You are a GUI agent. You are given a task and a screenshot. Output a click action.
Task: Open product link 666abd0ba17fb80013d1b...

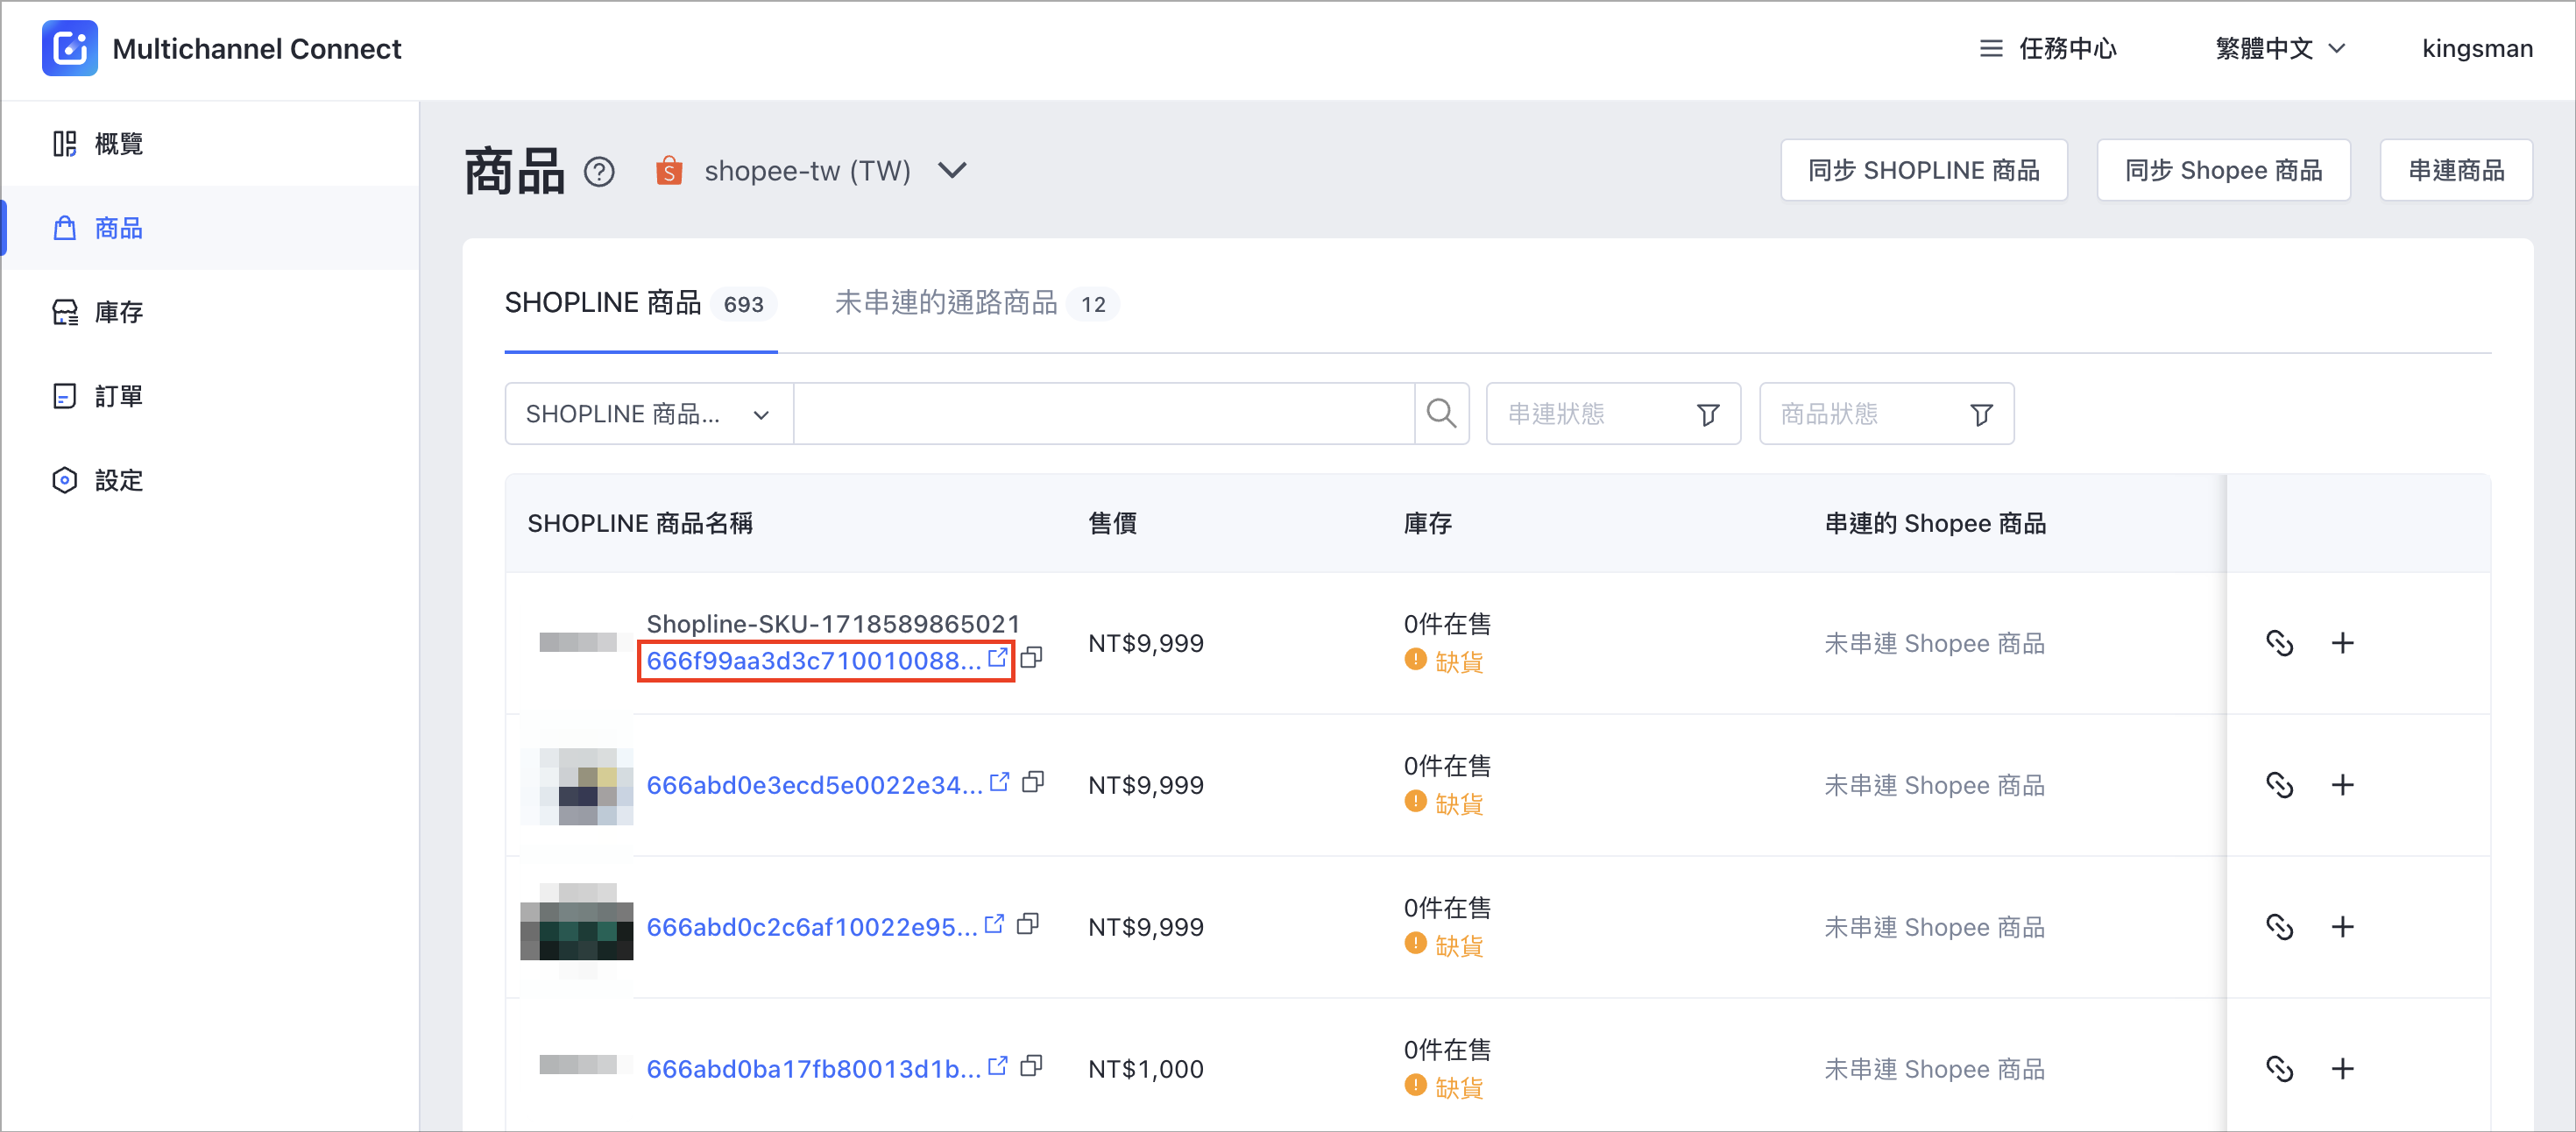[x=813, y=1070]
